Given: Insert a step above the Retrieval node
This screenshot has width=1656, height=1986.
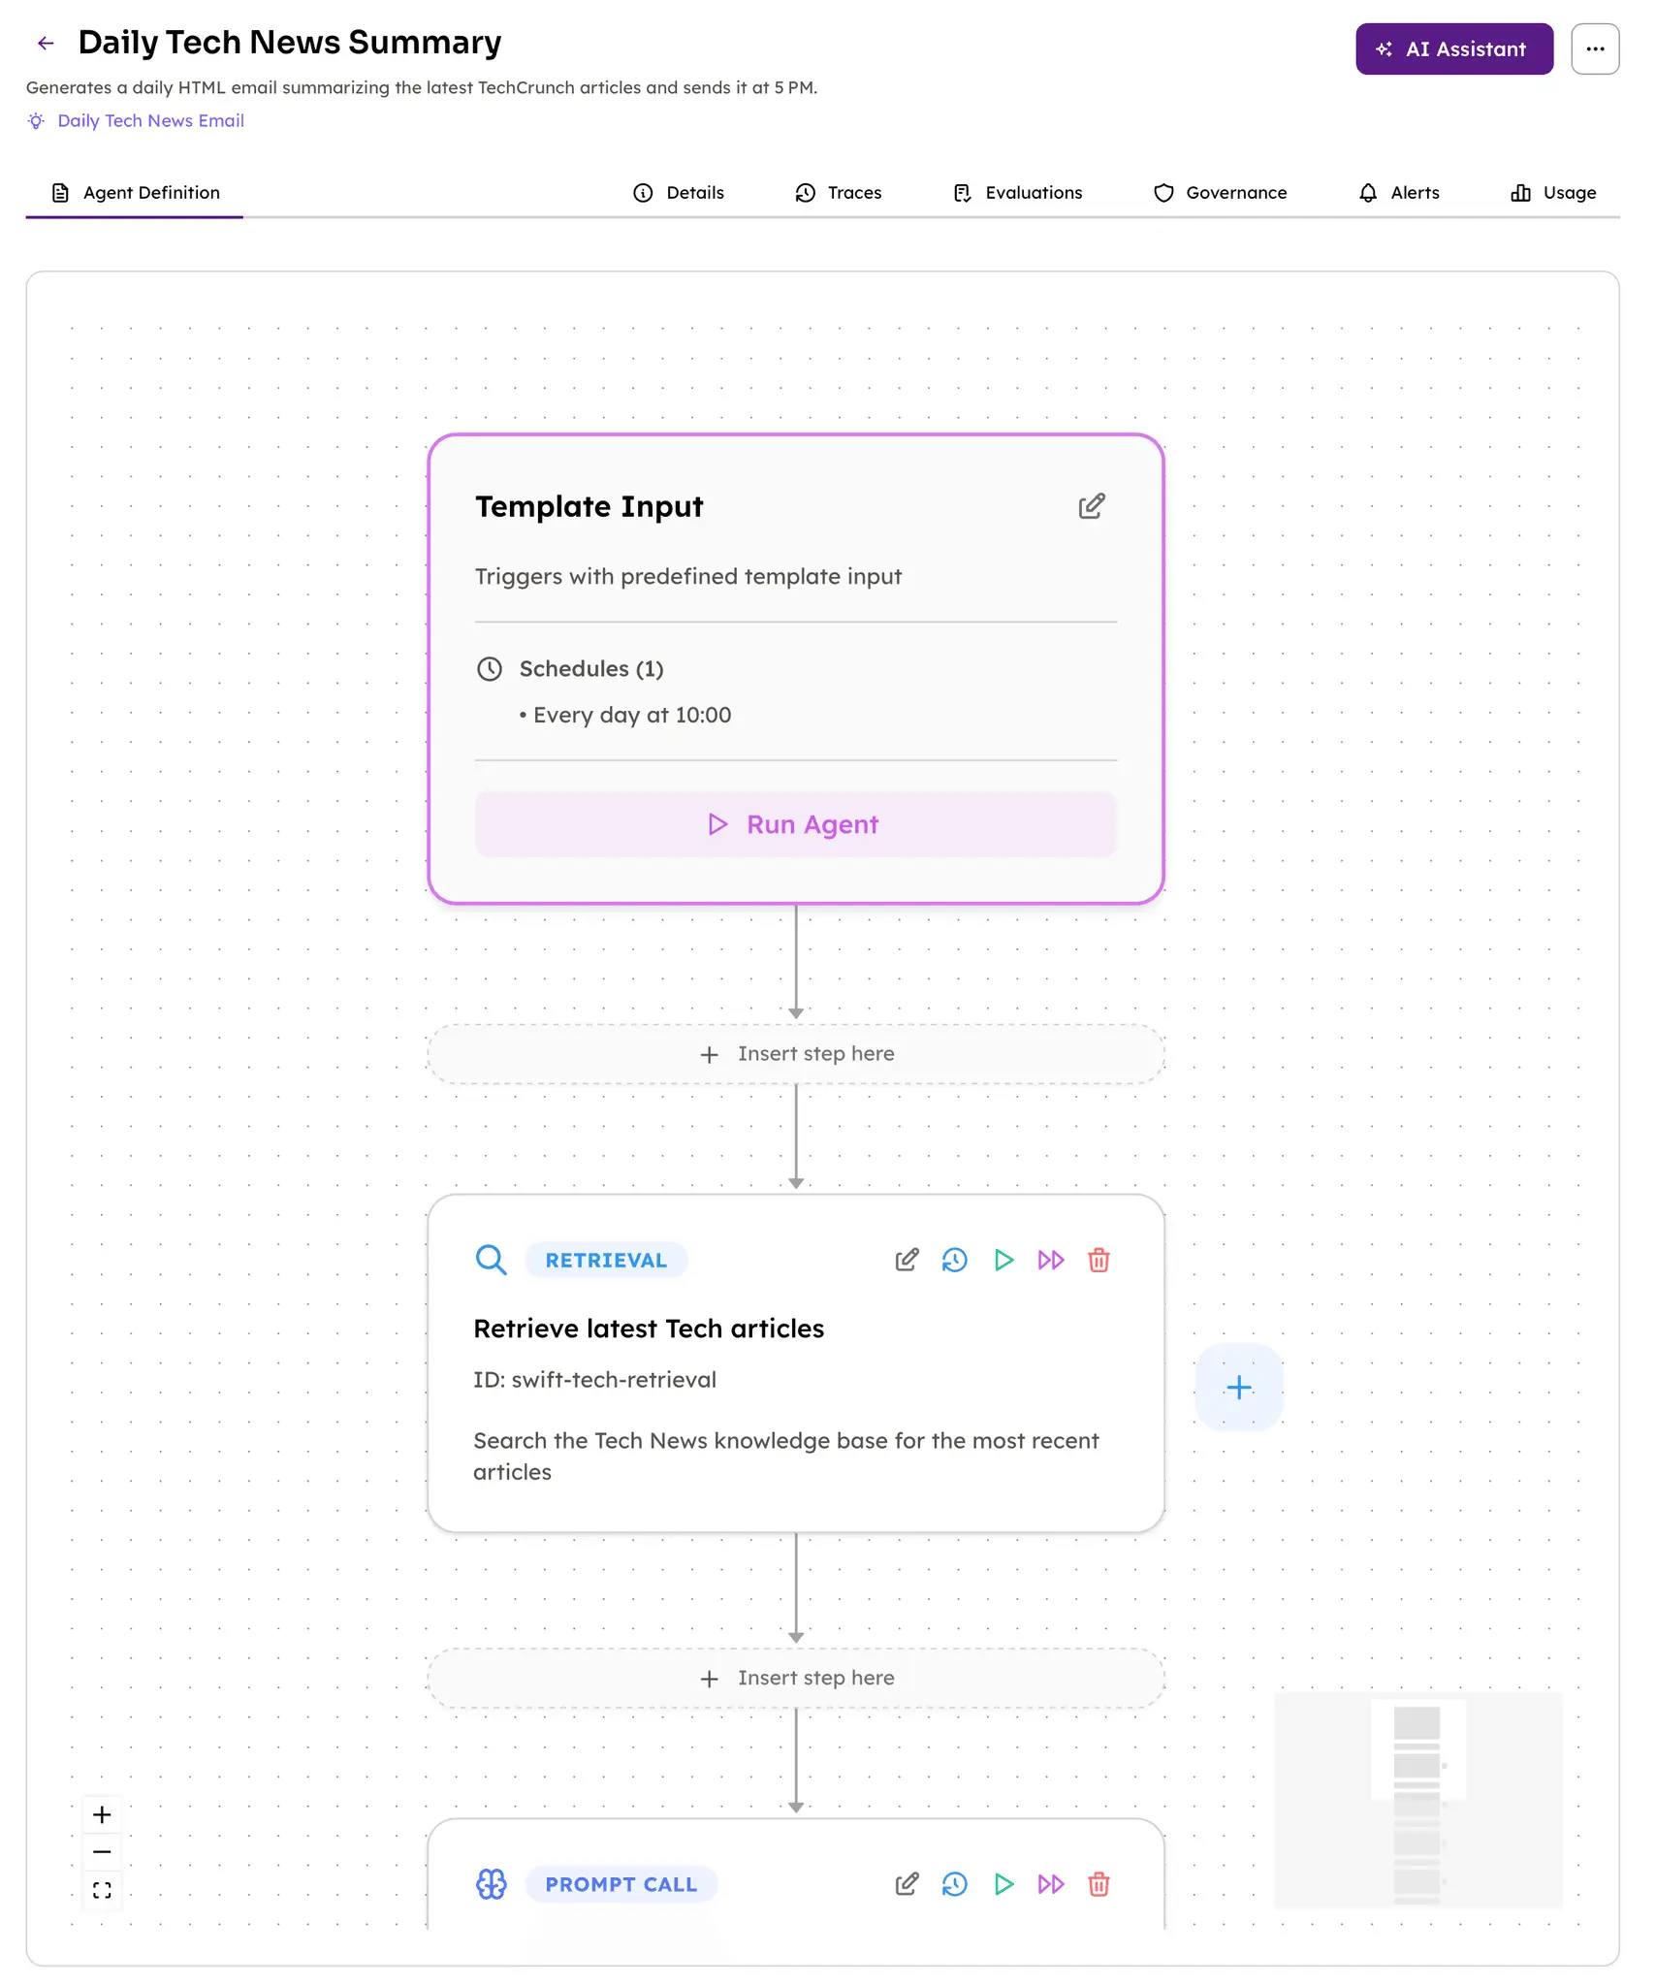Looking at the screenshot, I should tap(795, 1054).
